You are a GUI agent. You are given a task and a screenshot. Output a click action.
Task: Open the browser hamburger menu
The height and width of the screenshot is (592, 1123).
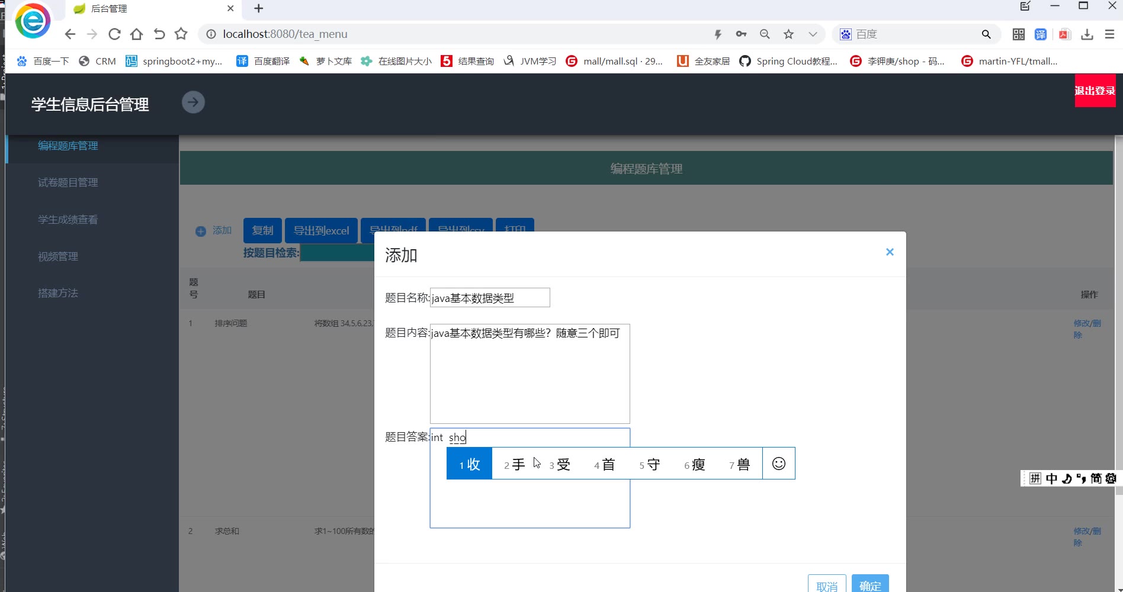pos(1109,34)
